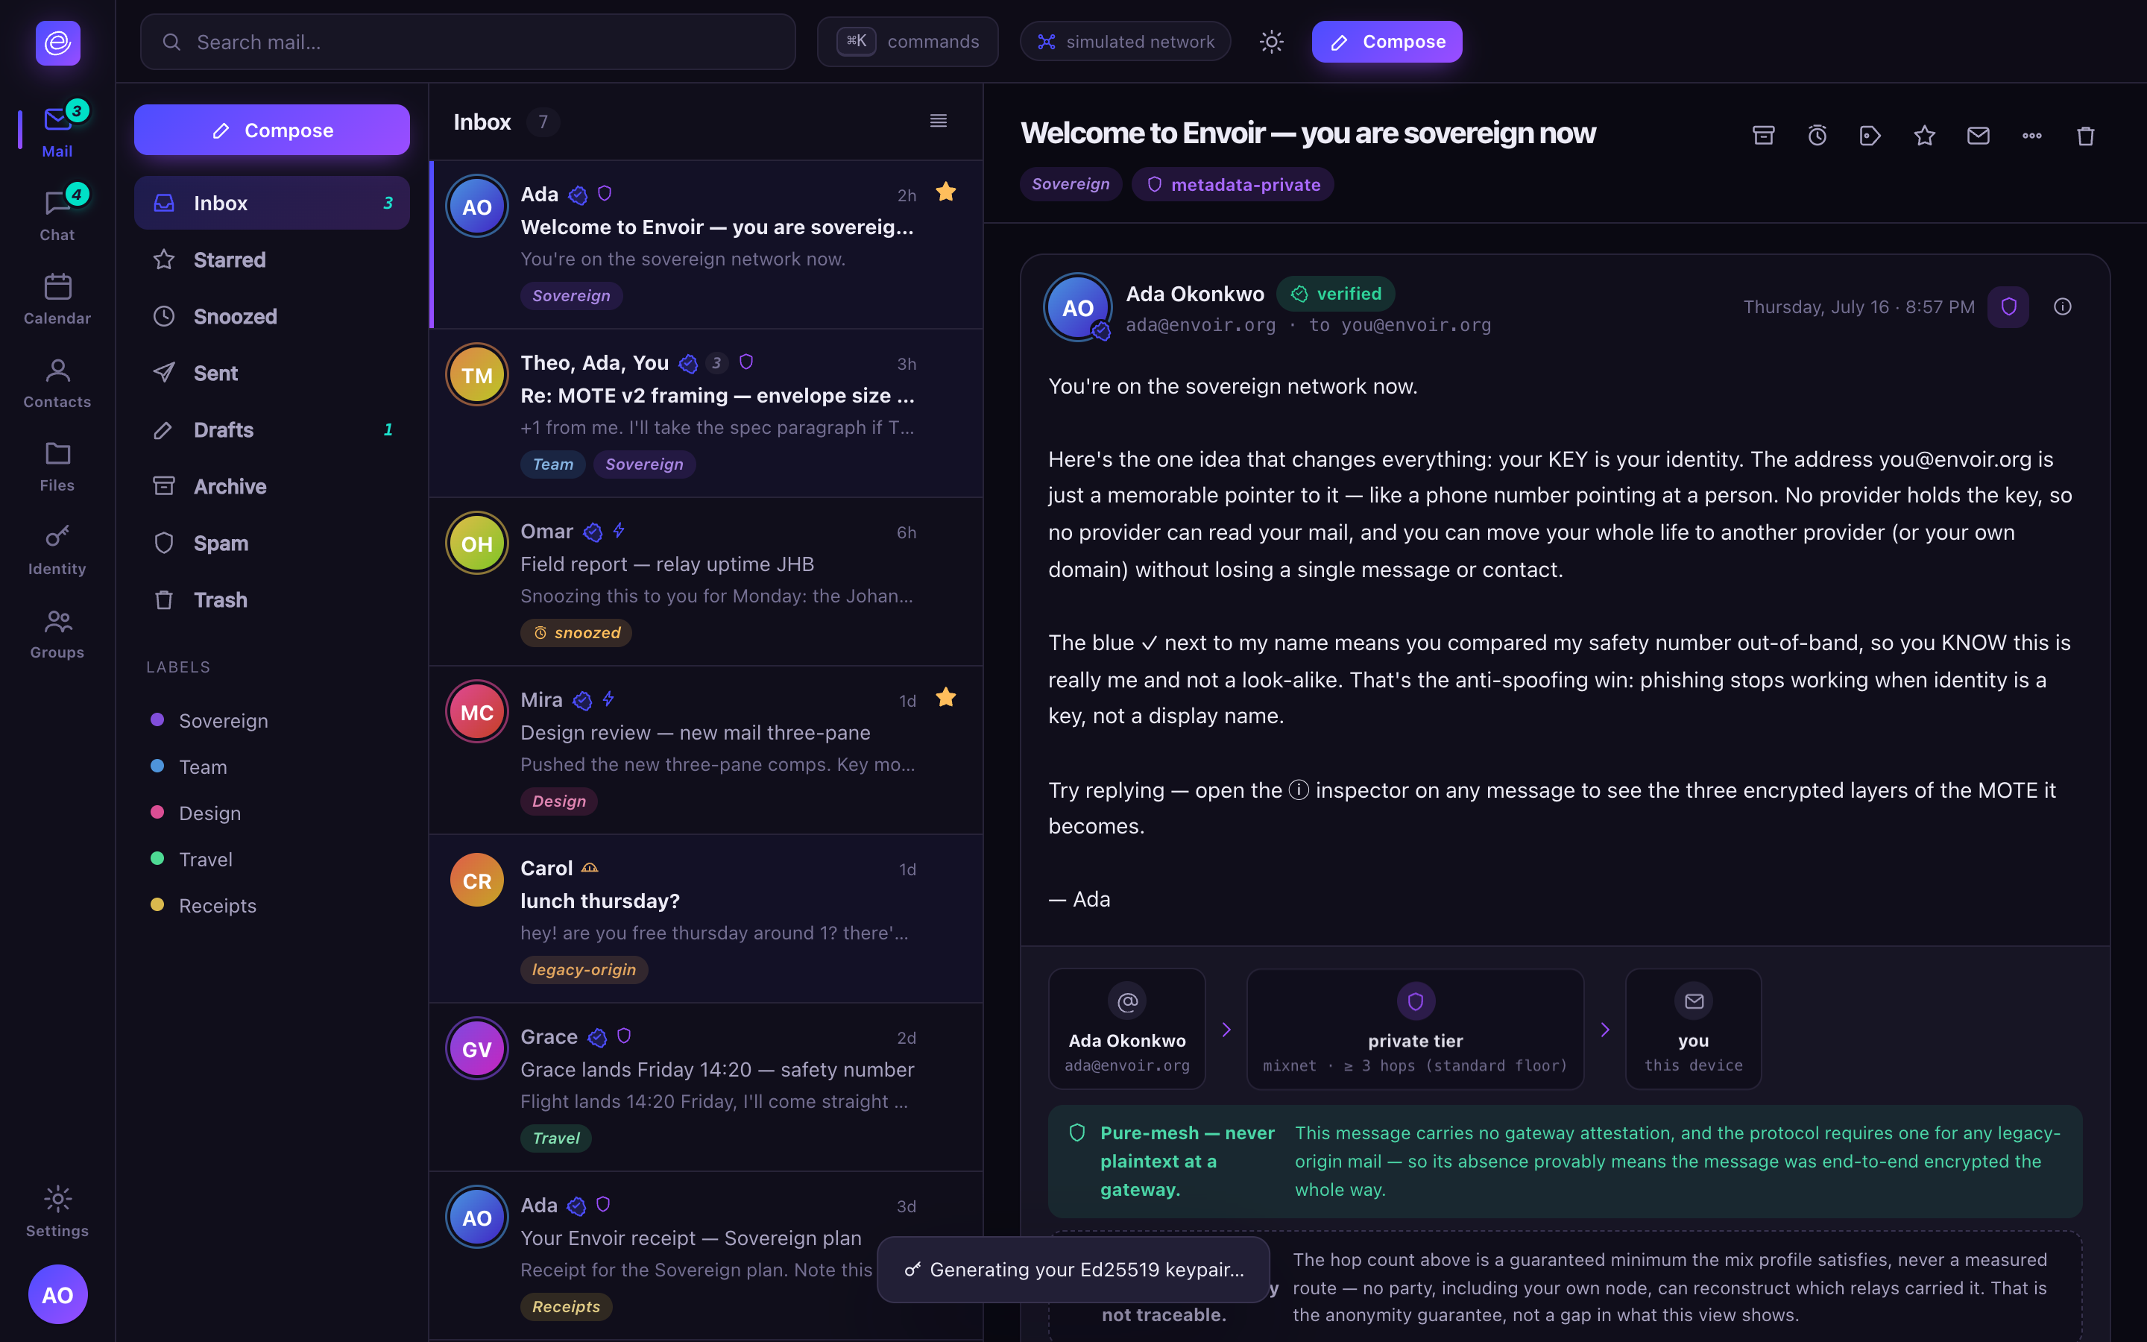Click the sidebar Compose button
Viewport: 2147px width, 1342px height.
pyautogui.click(x=271, y=130)
